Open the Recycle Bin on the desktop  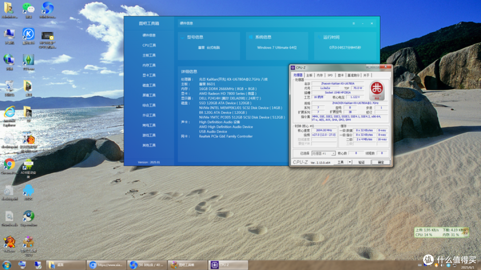9,88
